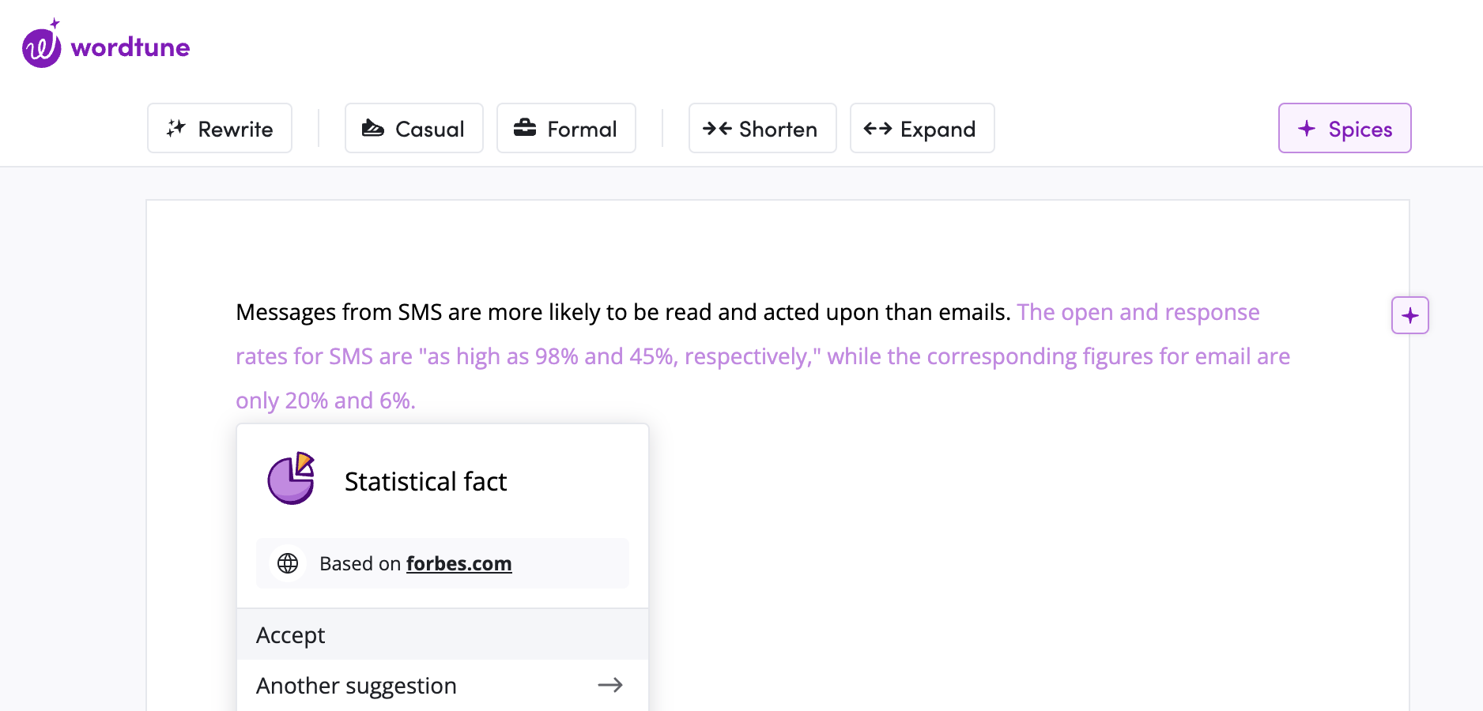This screenshot has height=711, width=1483.
Task: Click the plus button beside the paragraph
Action: click(x=1409, y=316)
